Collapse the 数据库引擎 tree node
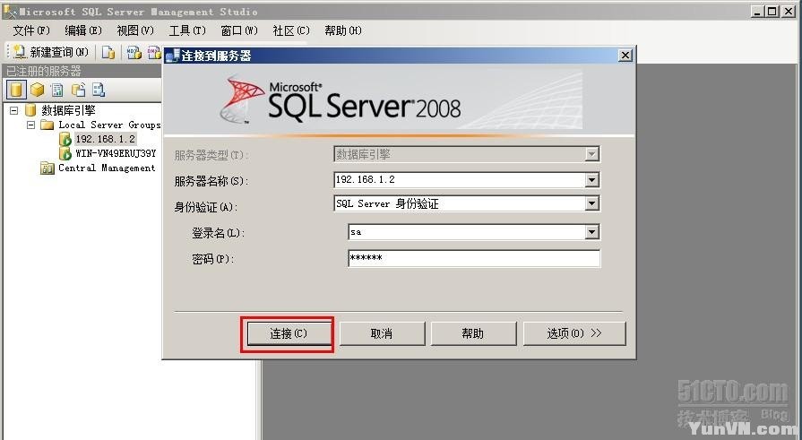Screen dimensions: 802x440 click(x=13, y=110)
